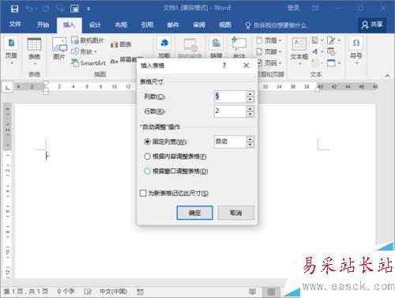
Task: Collapse the ribbon with the chevron
Action: pyautogui.click(x=387, y=76)
